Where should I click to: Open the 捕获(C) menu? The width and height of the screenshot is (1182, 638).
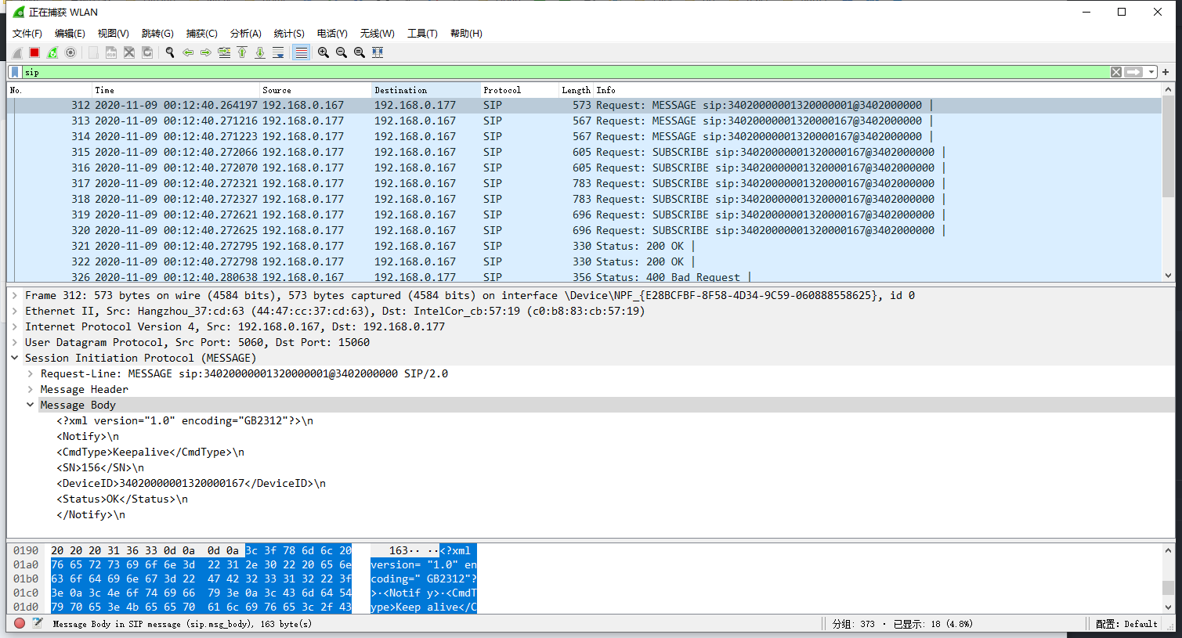(201, 34)
